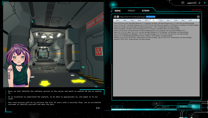208x118 pixels.
Task: Click the 'It is essential' dialogue paragraph
Action: click(53, 98)
